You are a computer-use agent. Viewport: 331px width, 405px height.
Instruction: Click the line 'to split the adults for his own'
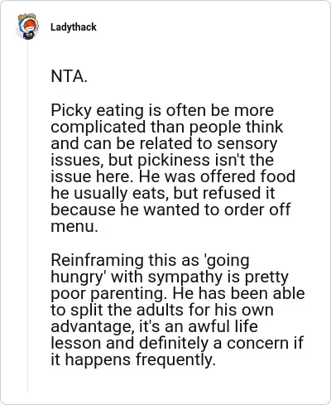pyautogui.click(x=162, y=310)
